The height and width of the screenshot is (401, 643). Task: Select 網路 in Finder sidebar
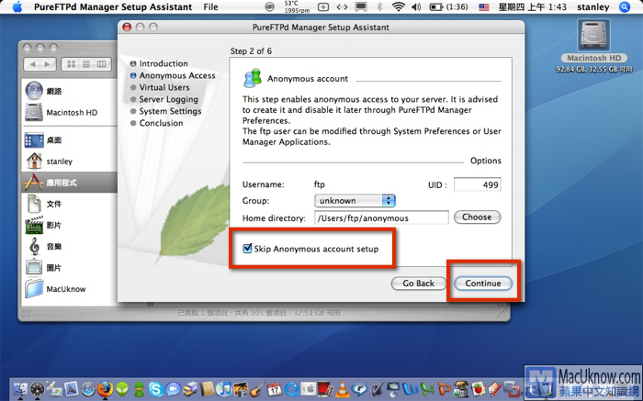point(70,91)
